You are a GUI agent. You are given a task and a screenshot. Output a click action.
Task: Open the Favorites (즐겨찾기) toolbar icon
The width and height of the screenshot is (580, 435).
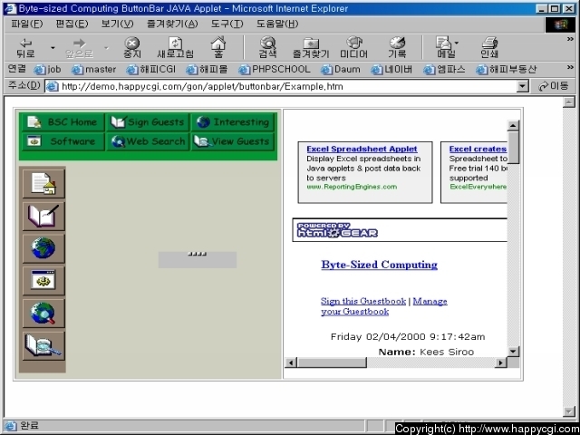(x=311, y=48)
